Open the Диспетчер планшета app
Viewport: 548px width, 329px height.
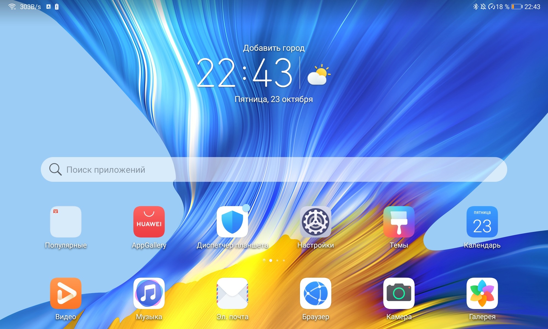pyautogui.click(x=232, y=222)
